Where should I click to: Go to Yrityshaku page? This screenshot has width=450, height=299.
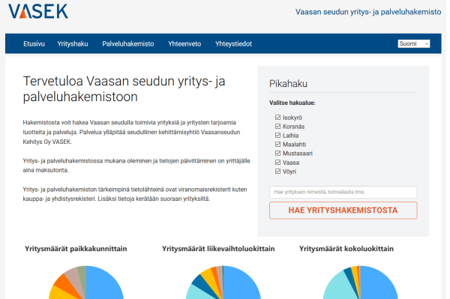(x=73, y=44)
